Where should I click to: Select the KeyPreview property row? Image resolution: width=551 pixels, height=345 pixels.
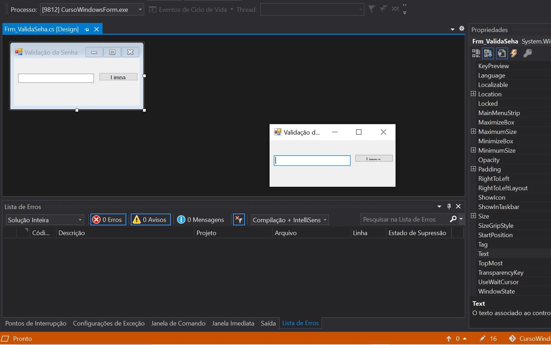[513, 66]
